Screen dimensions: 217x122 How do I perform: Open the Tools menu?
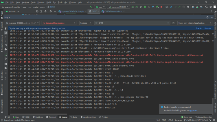pos(60,2)
